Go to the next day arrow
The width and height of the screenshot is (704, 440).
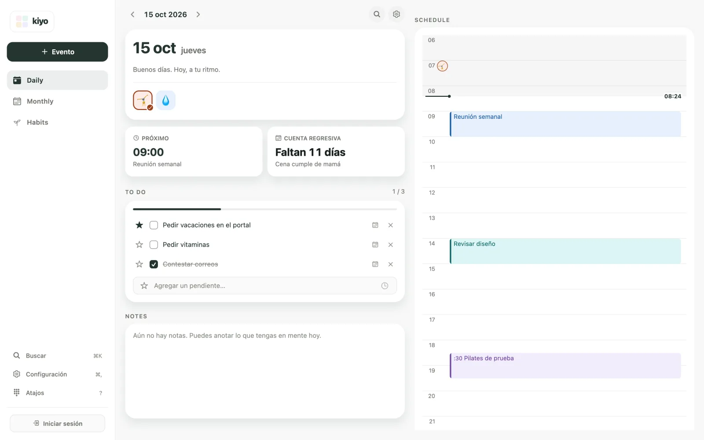click(198, 15)
